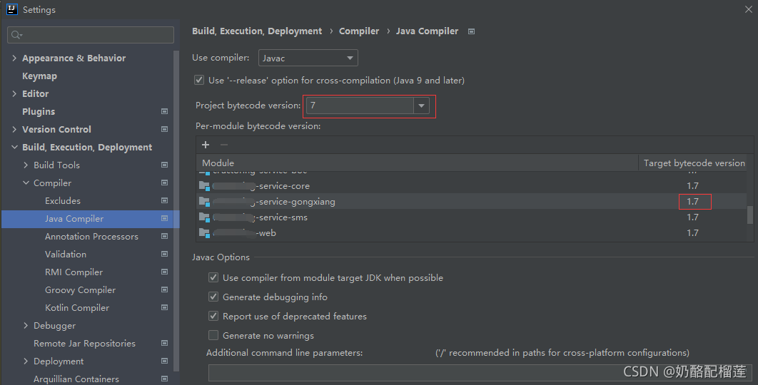Viewport: 758px width, 385px height.
Task: Expand the Editor section
Action: (x=14, y=93)
